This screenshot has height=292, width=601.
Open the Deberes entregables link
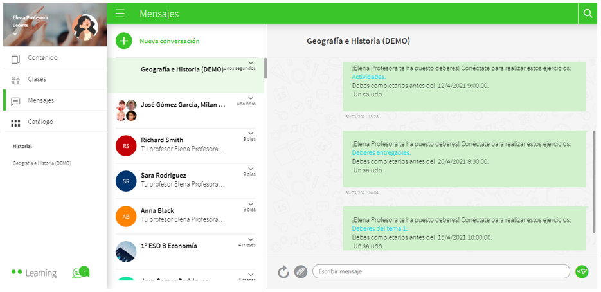click(381, 153)
